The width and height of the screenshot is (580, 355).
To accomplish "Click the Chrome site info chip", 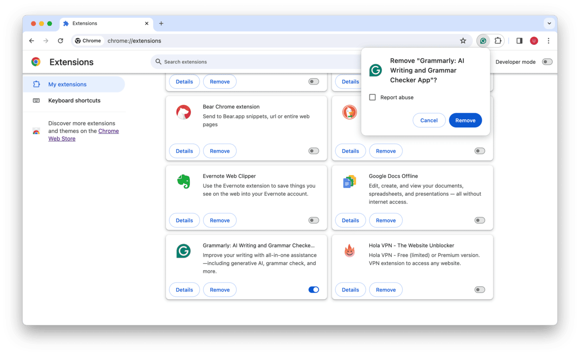I will pyautogui.click(x=88, y=41).
